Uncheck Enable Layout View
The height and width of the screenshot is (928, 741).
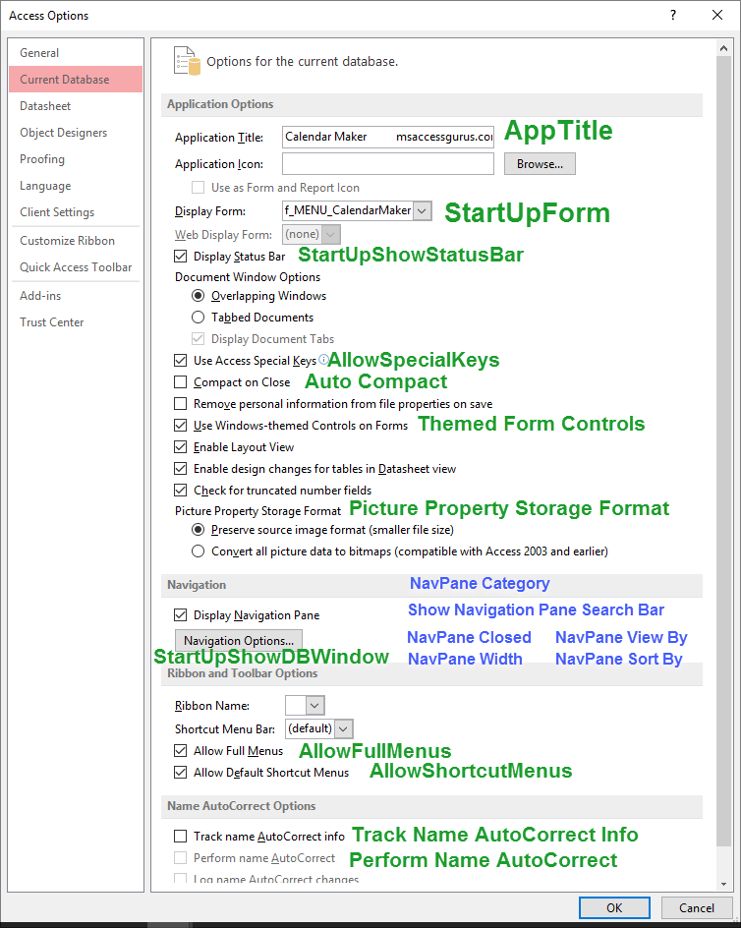tap(181, 447)
